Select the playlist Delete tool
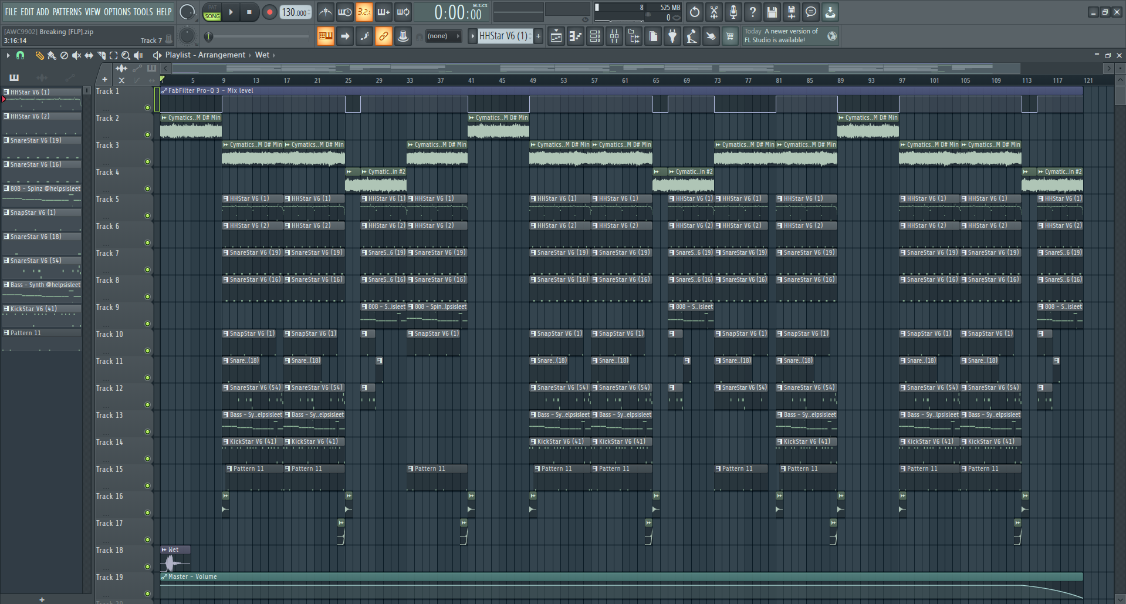Screen dimensions: 1126x604 (64, 55)
